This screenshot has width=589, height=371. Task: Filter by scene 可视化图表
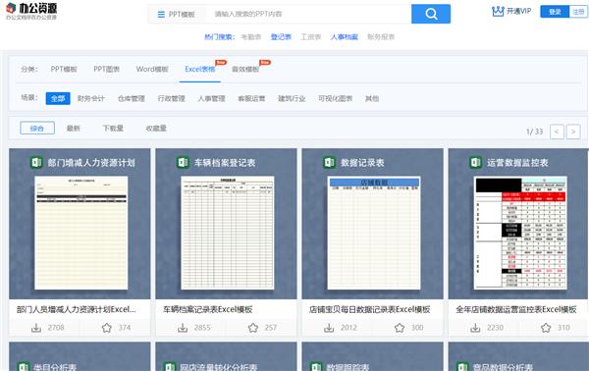point(335,98)
